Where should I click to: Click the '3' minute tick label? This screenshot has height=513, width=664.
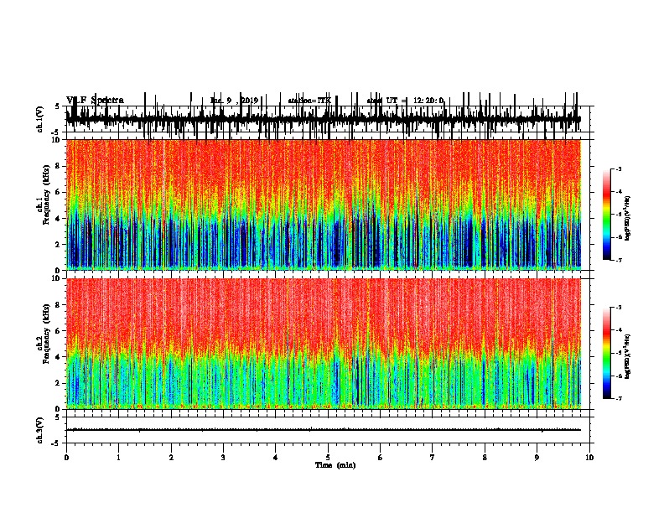tap(223, 457)
